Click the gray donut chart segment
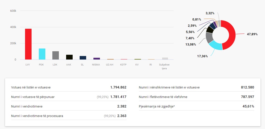Screen dimensions: 265x129 click(x=209, y=37)
